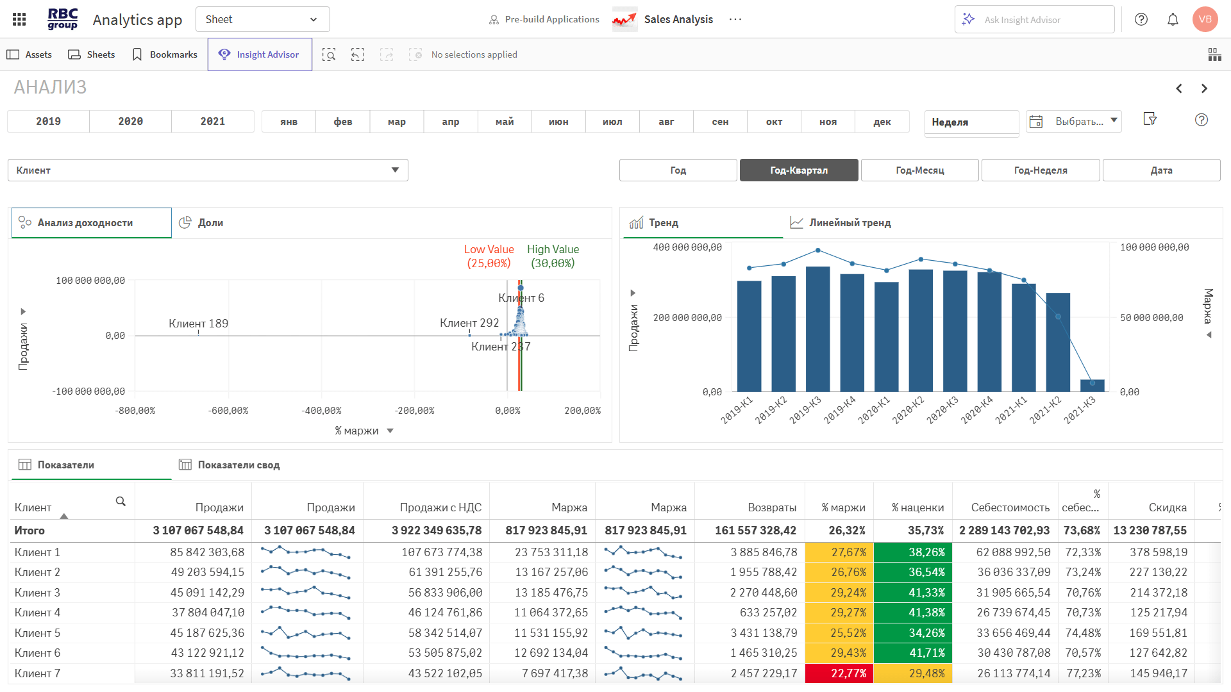Viewport: 1231px width, 692px height.
Task: Open the app launcher grid icon
Action: click(19, 19)
